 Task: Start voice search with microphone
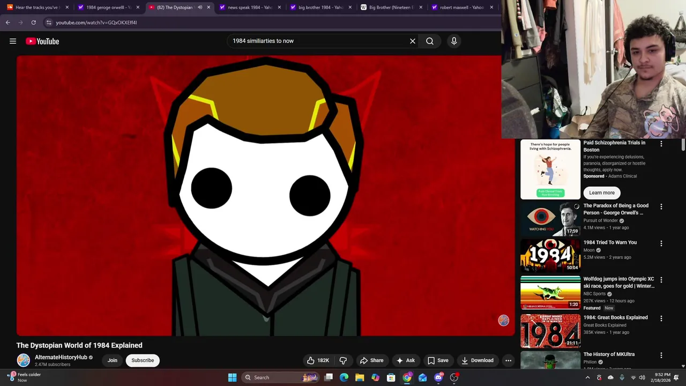click(x=454, y=41)
